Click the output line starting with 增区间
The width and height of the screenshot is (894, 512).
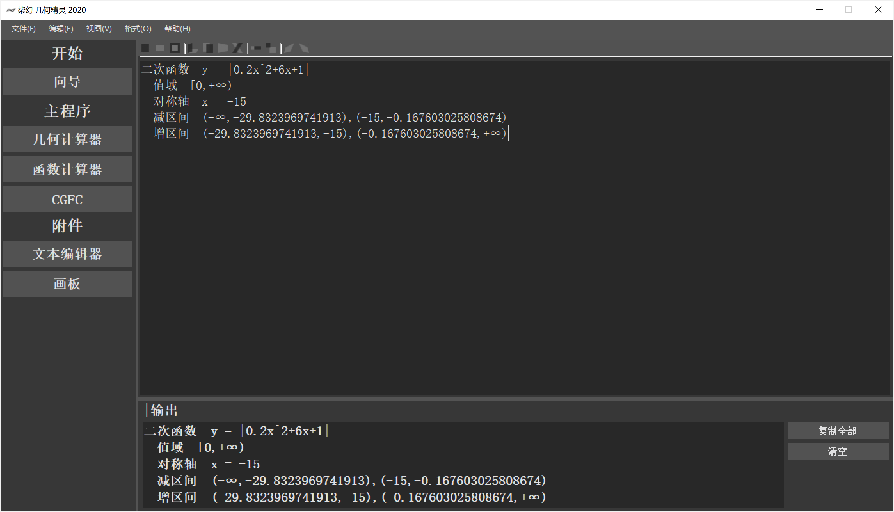[x=352, y=497]
